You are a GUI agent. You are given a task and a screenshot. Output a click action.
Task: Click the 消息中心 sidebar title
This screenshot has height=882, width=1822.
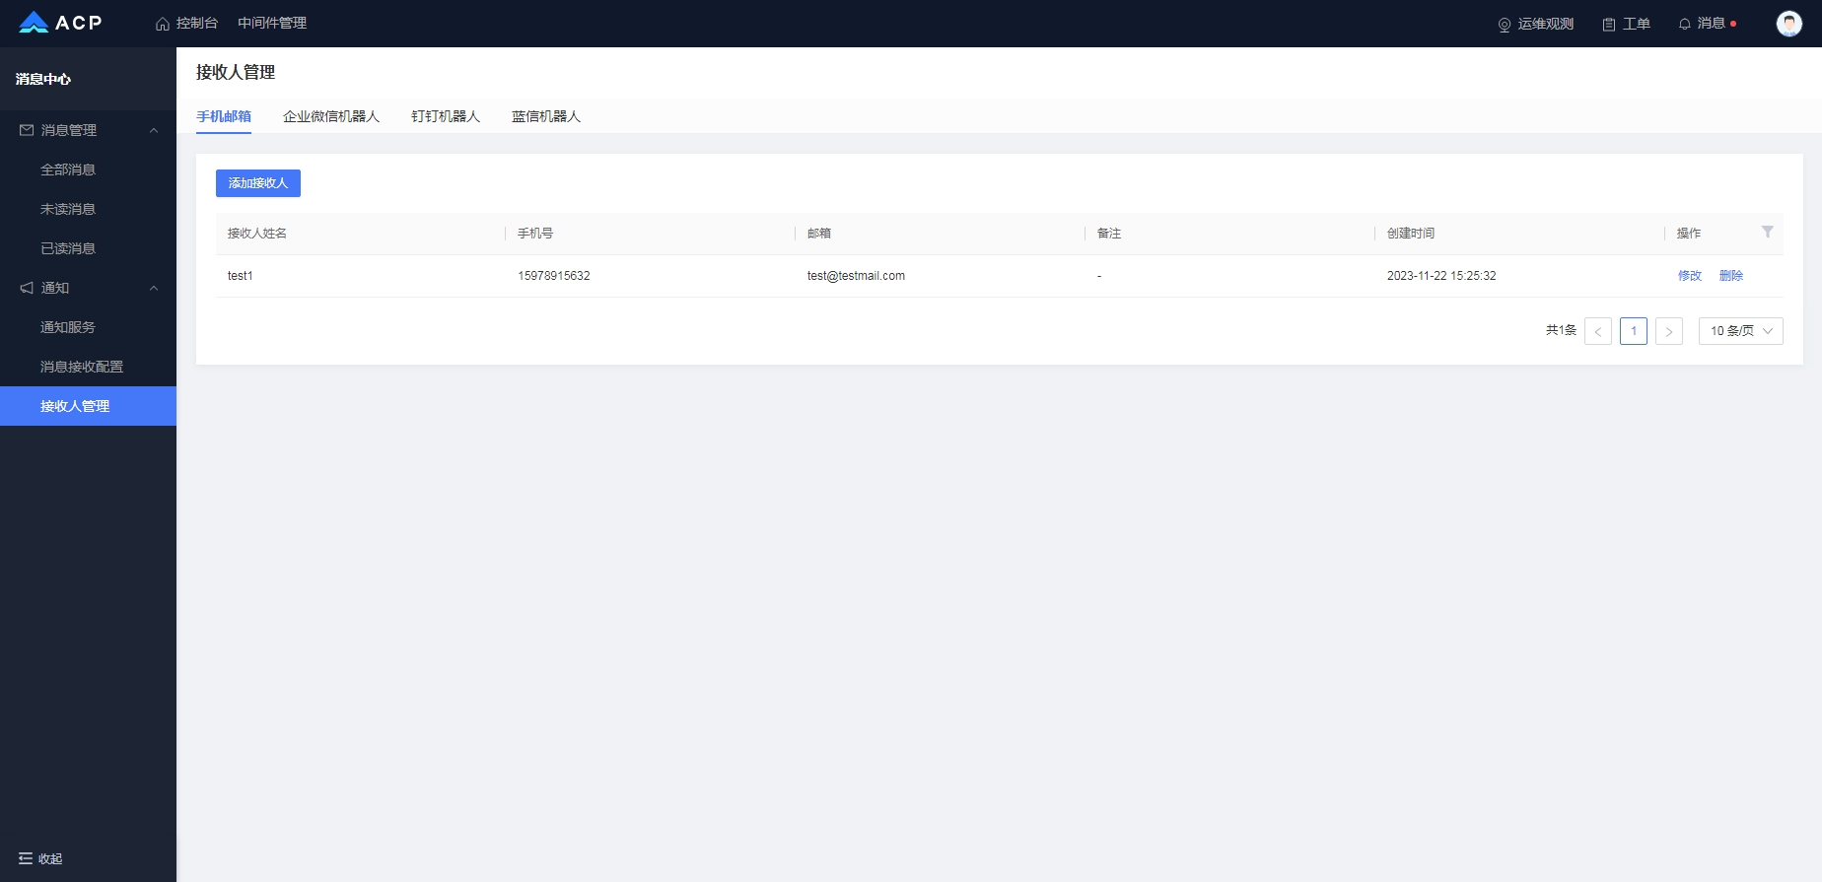pos(43,79)
